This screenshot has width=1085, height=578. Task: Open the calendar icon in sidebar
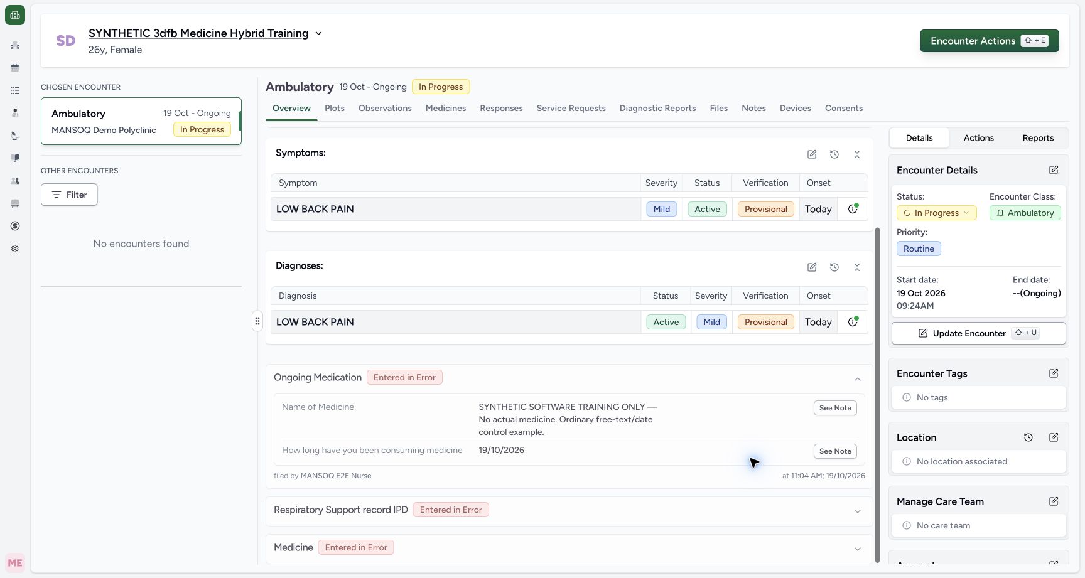(15, 68)
